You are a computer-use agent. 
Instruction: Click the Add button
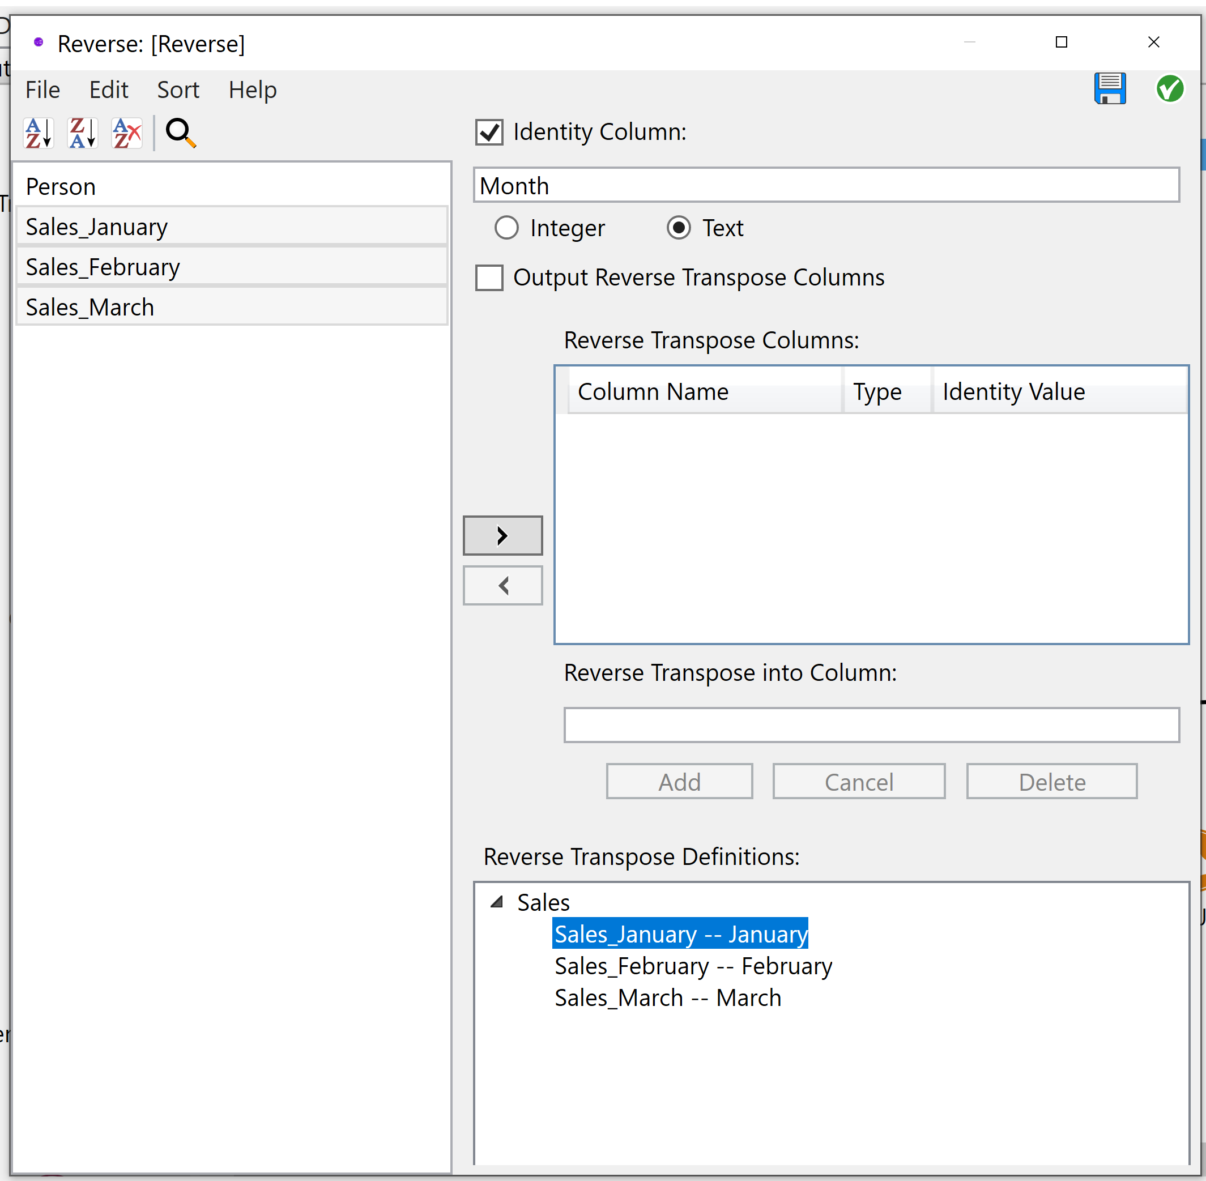679,782
